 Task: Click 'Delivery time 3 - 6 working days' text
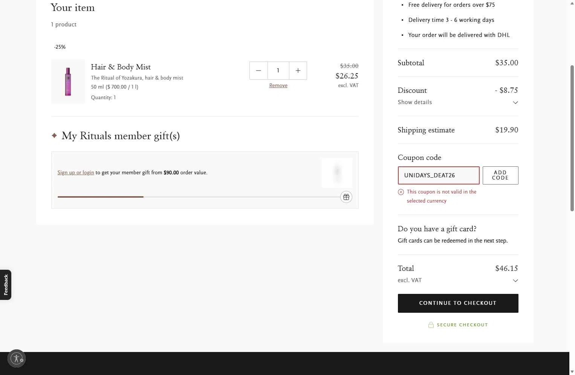click(451, 20)
